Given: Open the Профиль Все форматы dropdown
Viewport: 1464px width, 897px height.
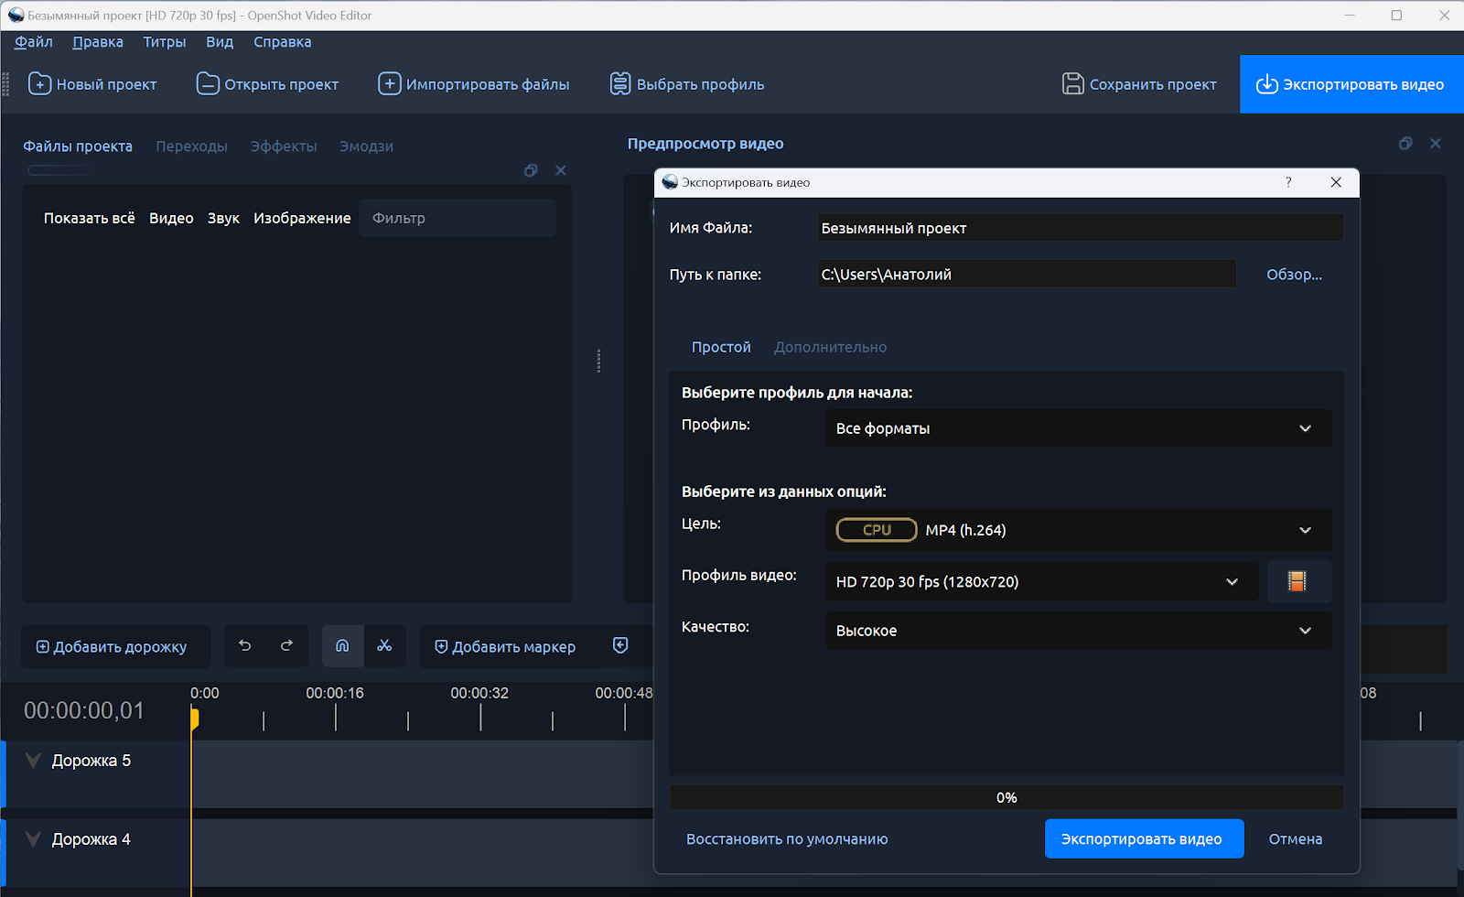Looking at the screenshot, I should pos(1078,428).
